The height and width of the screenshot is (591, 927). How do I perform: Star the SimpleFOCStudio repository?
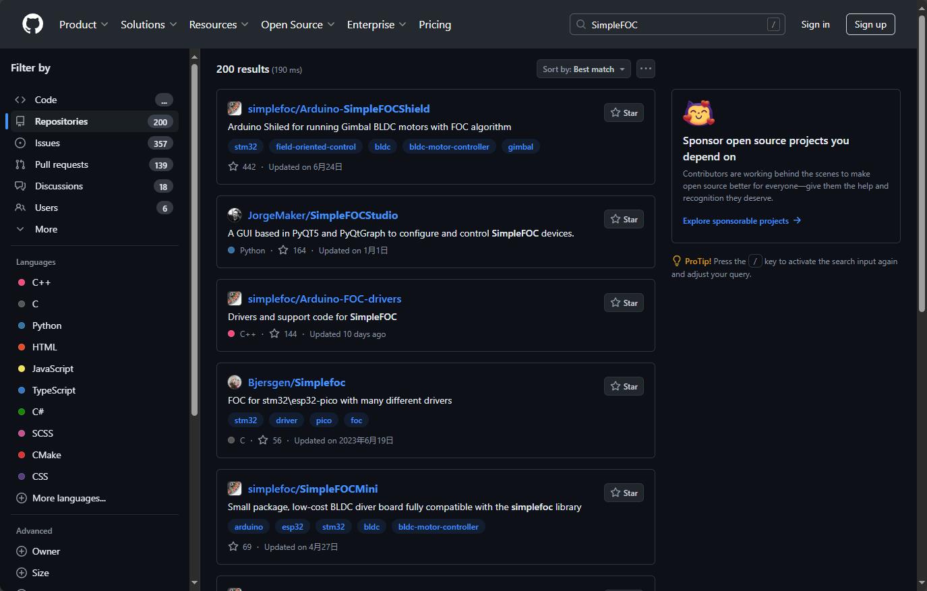pyautogui.click(x=624, y=219)
